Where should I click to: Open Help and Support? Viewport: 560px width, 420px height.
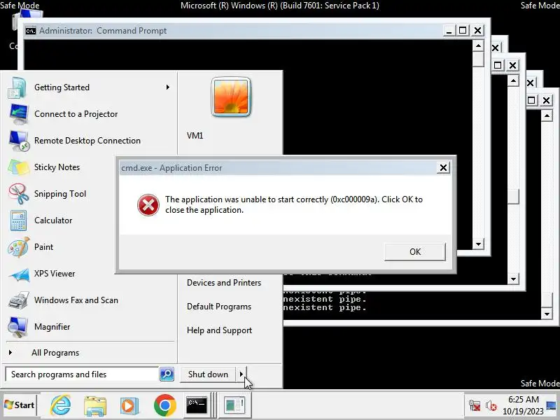(x=219, y=330)
